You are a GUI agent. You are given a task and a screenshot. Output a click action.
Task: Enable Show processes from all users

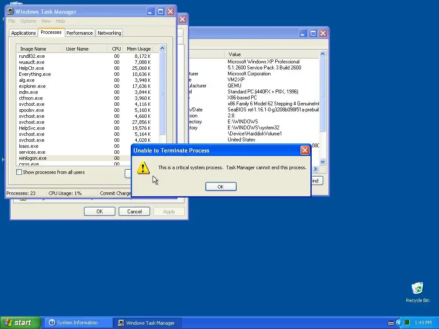tap(19, 172)
